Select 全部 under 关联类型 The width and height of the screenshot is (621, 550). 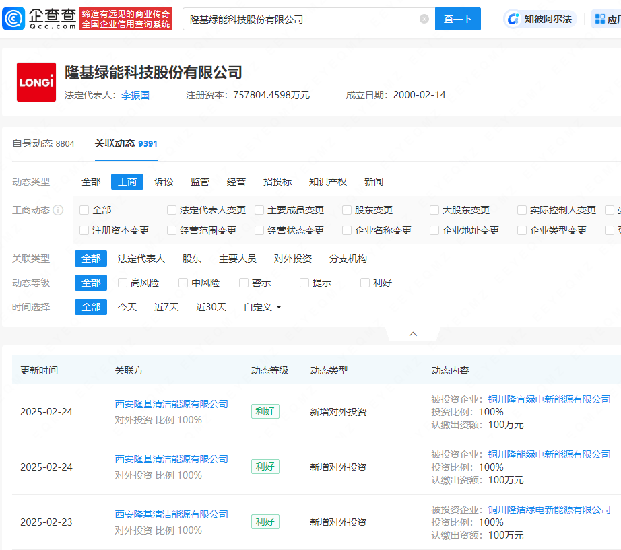tap(91, 259)
